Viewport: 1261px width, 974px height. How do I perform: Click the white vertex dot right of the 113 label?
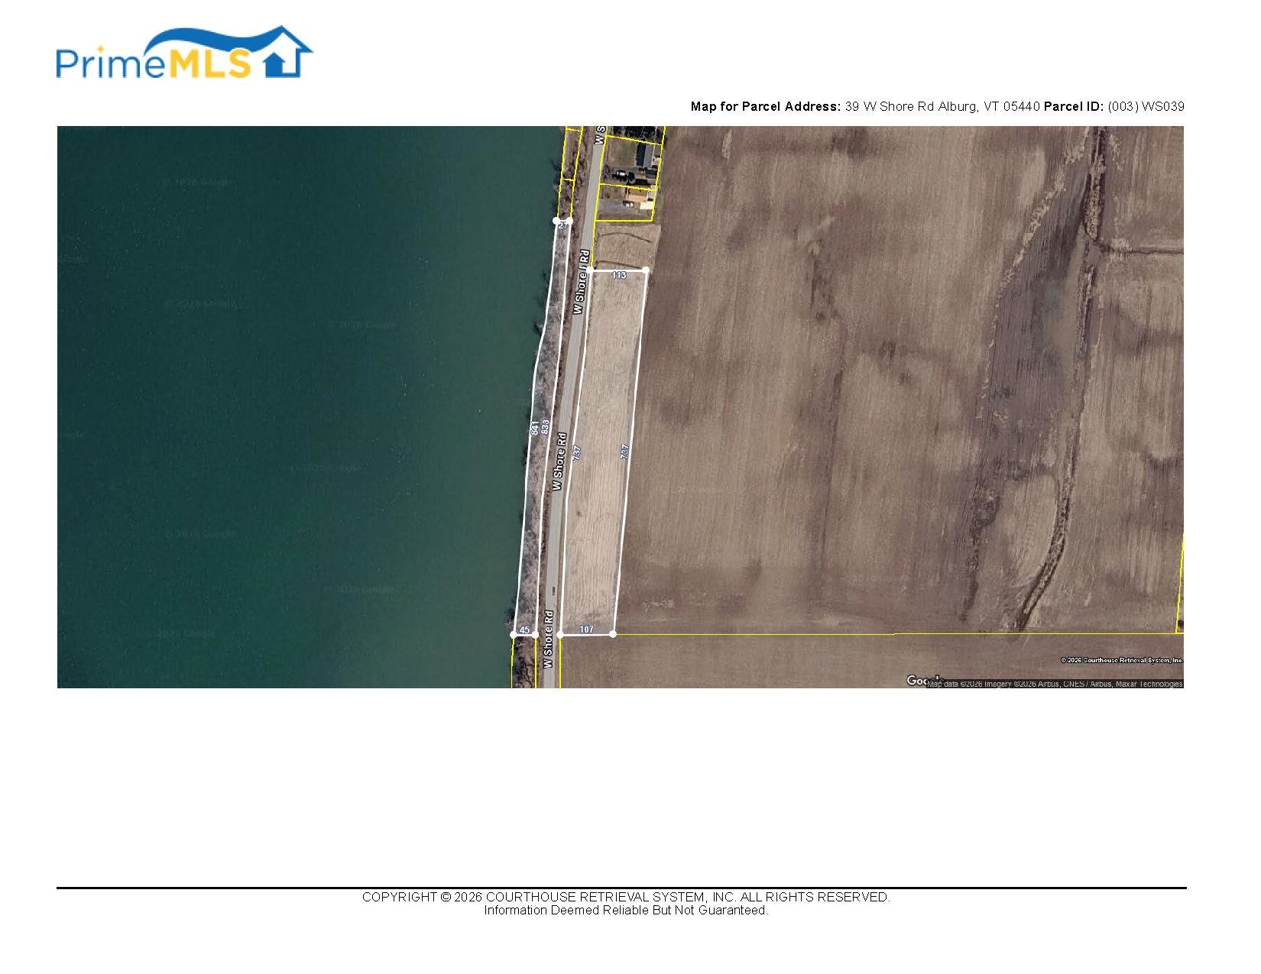point(646,270)
